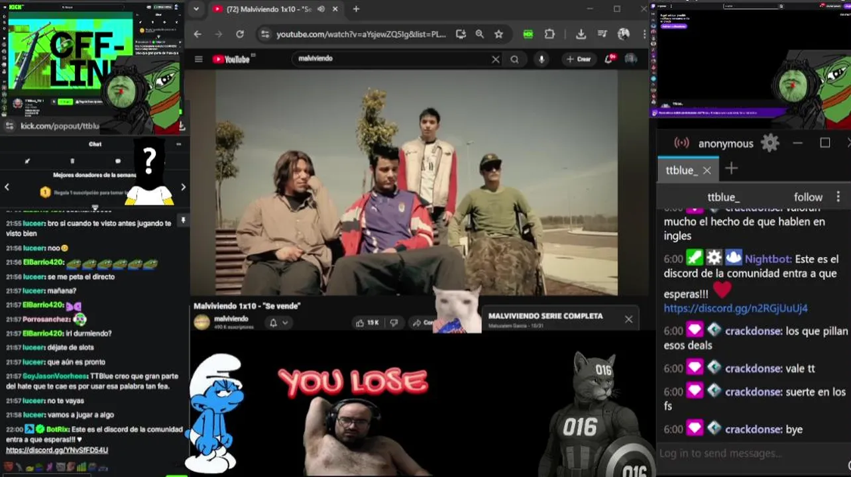Open the three-dot menu beside follow
Image resolution: width=851 pixels, height=477 pixels.
pos(838,197)
